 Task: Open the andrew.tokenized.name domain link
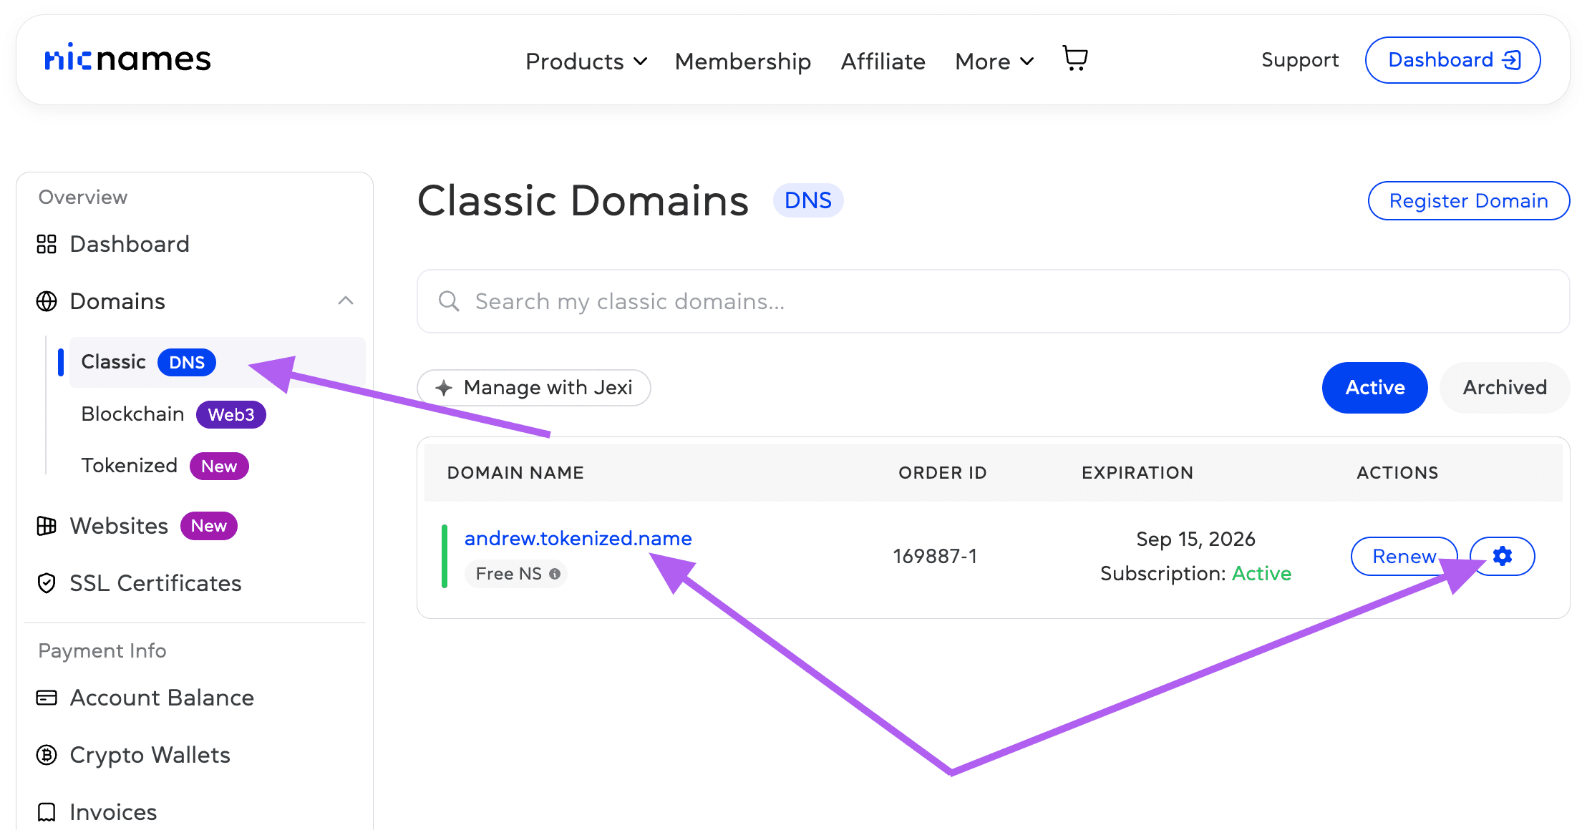tap(578, 538)
